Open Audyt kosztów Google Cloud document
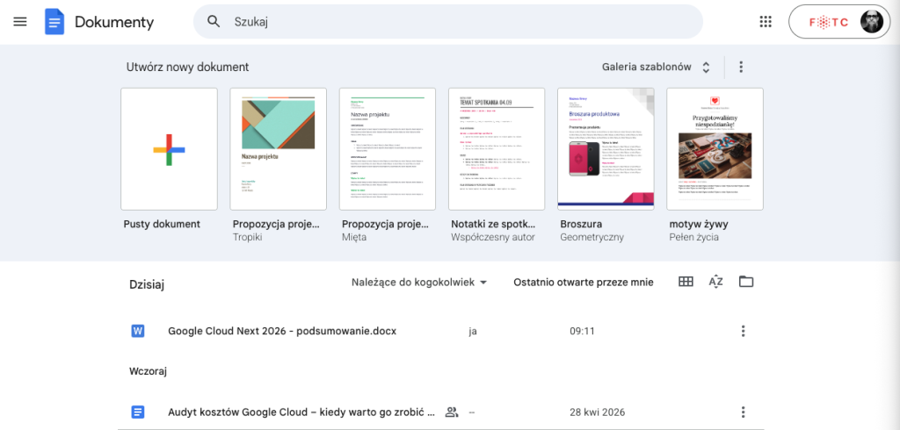Screen dimensions: 900x430 302,412
